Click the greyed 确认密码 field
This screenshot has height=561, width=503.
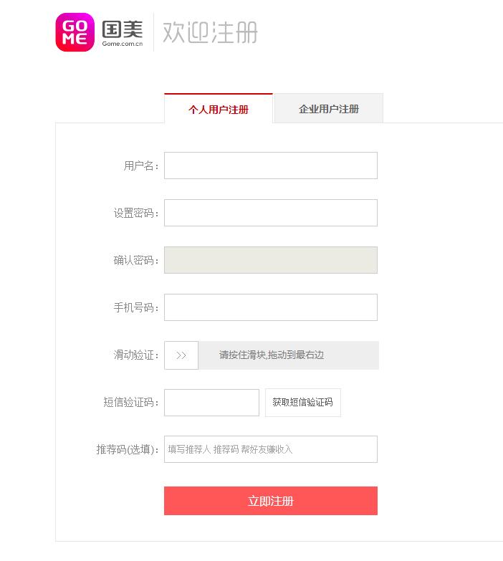(x=270, y=260)
